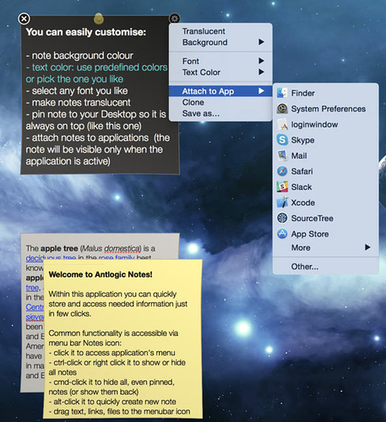Click 'You can easily customise:' heading

pyautogui.click(x=86, y=32)
